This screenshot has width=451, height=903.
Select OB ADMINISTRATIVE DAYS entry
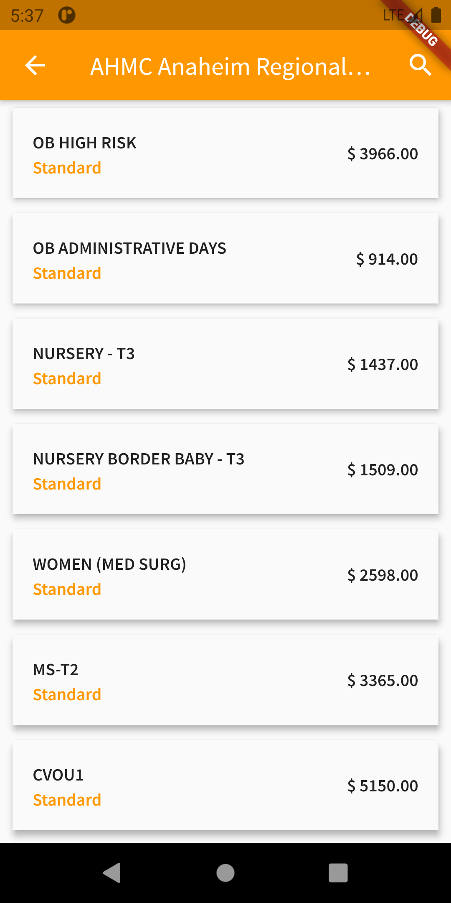tap(225, 258)
